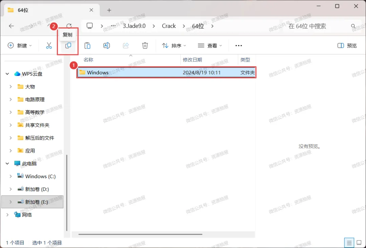Click the Paste clipboard icon
The image size is (366, 248).
coord(87,45)
